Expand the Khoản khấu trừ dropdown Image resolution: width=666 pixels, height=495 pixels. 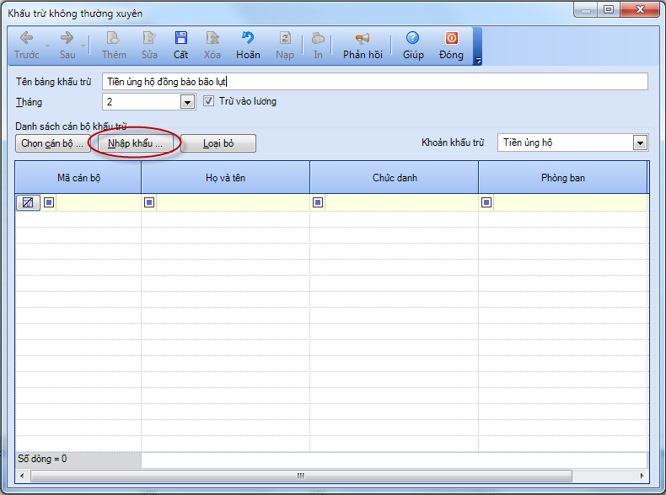pos(640,143)
